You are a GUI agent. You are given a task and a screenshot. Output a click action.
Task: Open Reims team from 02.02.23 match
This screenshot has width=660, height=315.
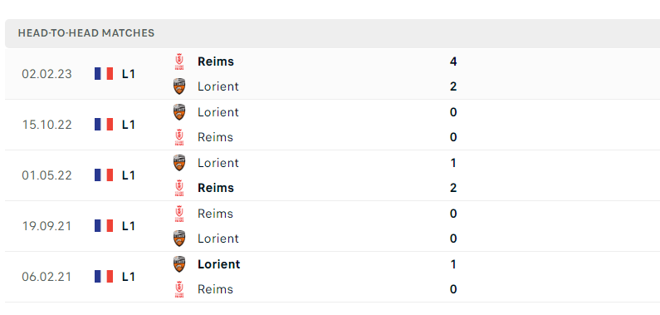tap(216, 62)
